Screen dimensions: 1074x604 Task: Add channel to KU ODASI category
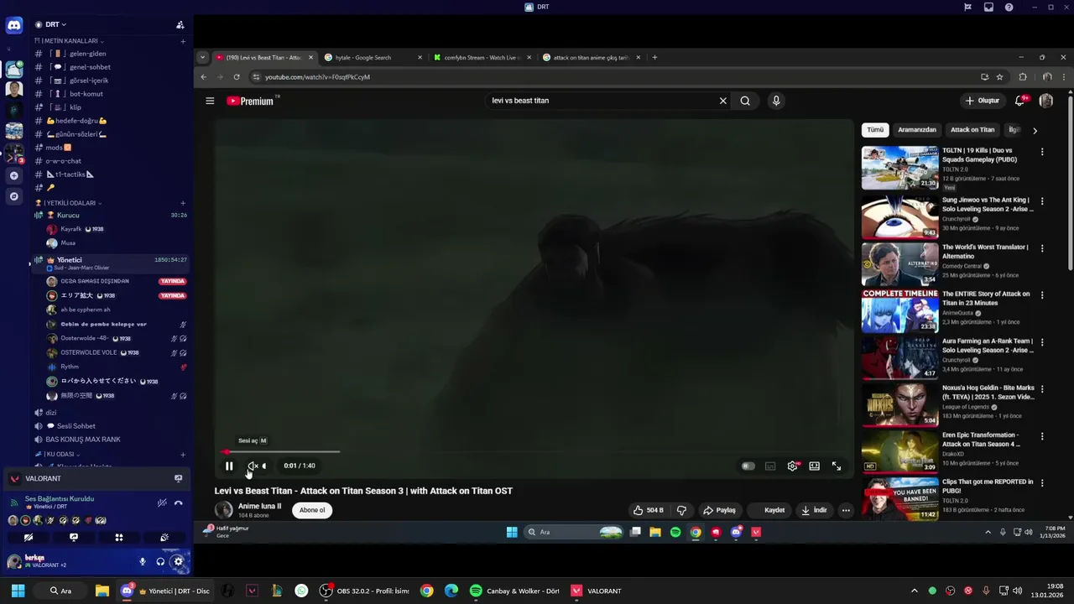183,454
